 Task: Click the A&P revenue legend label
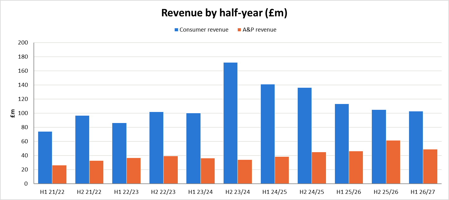click(260, 30)
